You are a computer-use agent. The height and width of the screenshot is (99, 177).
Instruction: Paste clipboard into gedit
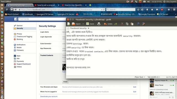tap(132, 24)
